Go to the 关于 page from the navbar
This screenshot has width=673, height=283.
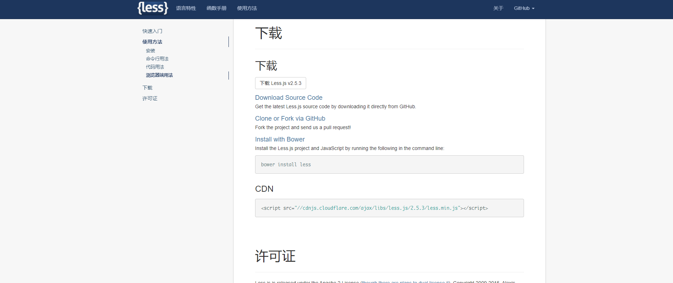[498, 8]
